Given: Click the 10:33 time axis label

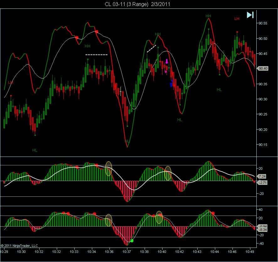Looking at the screenshot, I should coord(74,252).
